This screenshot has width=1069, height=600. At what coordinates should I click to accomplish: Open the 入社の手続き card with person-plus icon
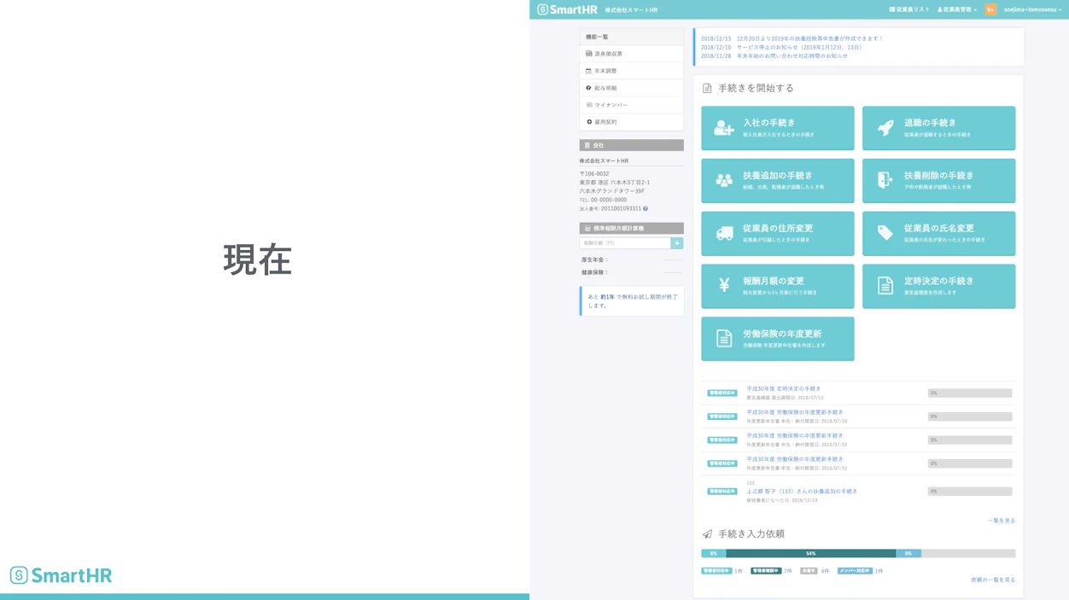[x=777, y=128]
